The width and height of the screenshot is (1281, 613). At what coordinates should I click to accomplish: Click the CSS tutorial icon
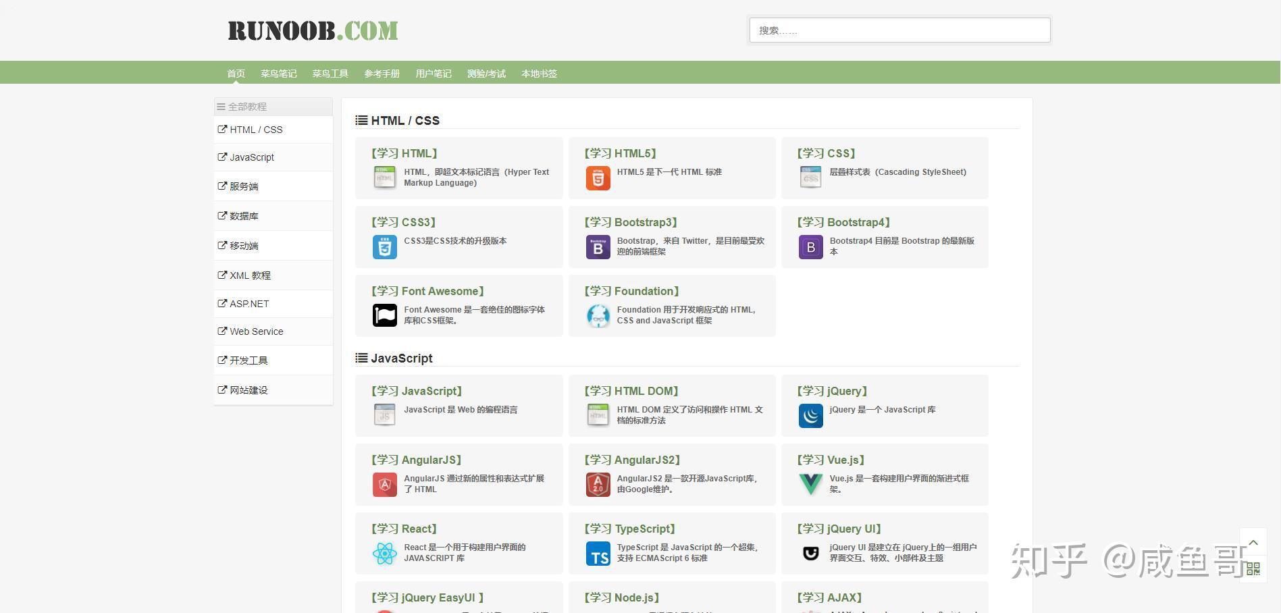(x=810, y=178)
